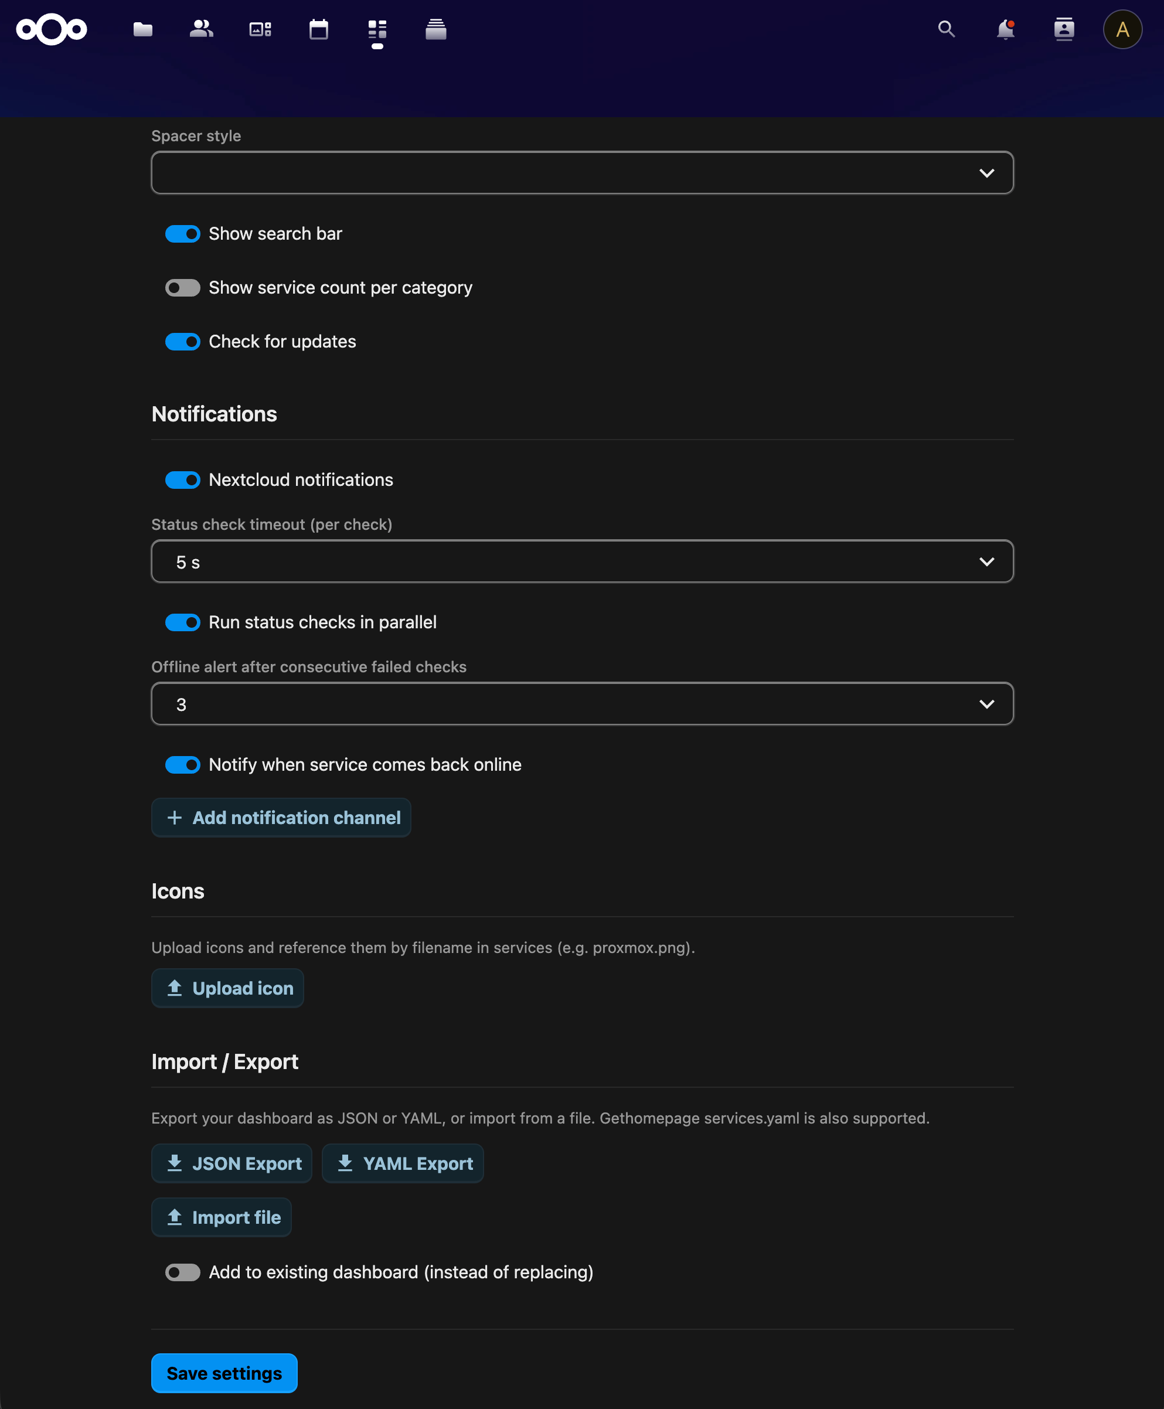Click the Save settings button
Viewport: 1164px width, 1409px height.
[224, 1373]
